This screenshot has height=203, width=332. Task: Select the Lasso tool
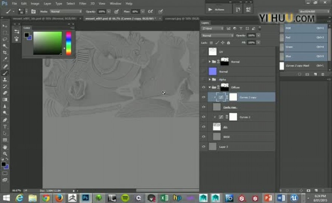(5, 39)
